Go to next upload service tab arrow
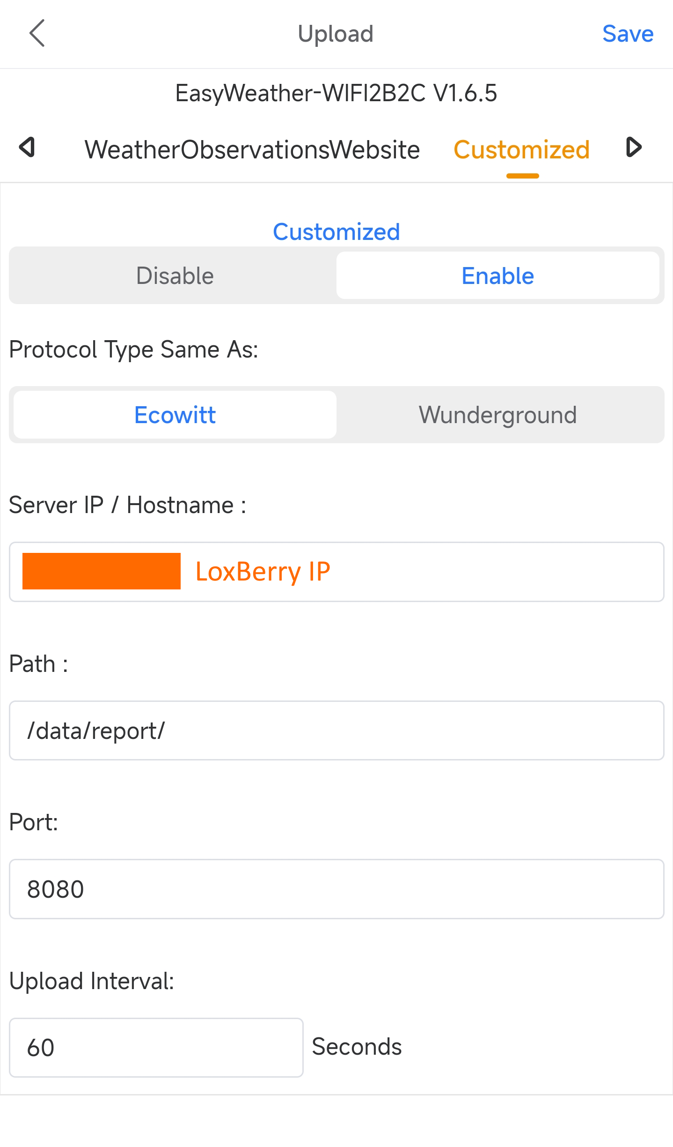The width and height of the screenshot is (673, 1147). click(633, 148)
